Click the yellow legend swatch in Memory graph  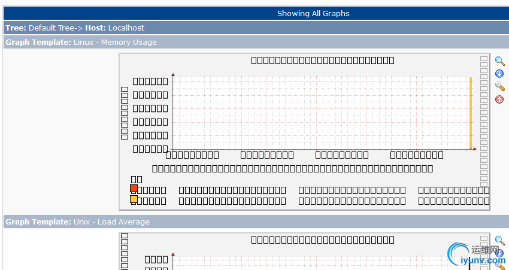click(x=134, y=199)
